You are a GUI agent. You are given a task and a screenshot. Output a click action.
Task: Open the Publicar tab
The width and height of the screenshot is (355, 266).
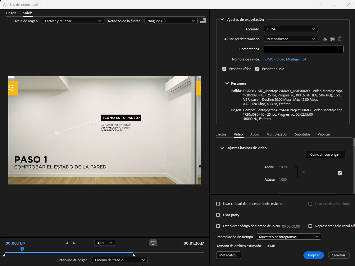point(324,134)
